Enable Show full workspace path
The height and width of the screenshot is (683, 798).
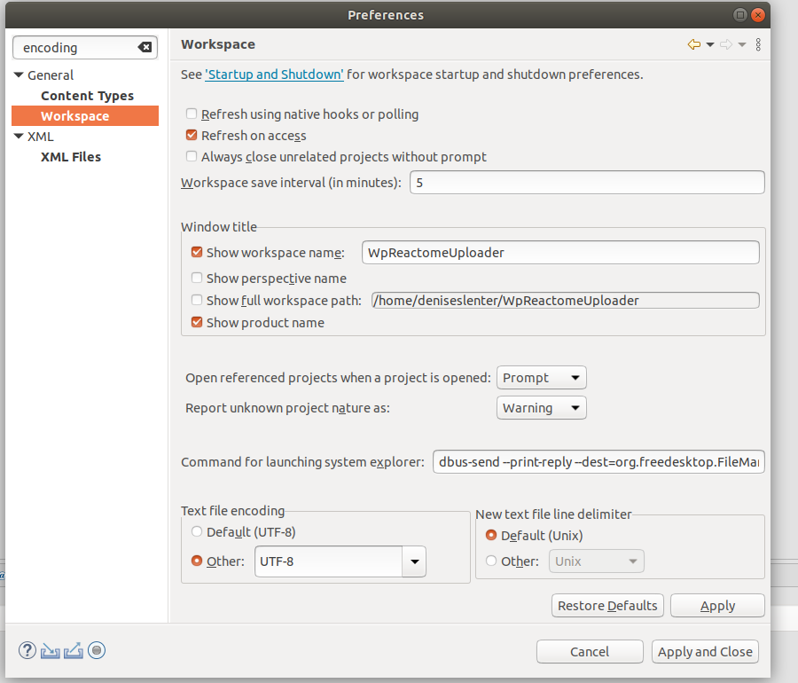[x=197, y=300]
